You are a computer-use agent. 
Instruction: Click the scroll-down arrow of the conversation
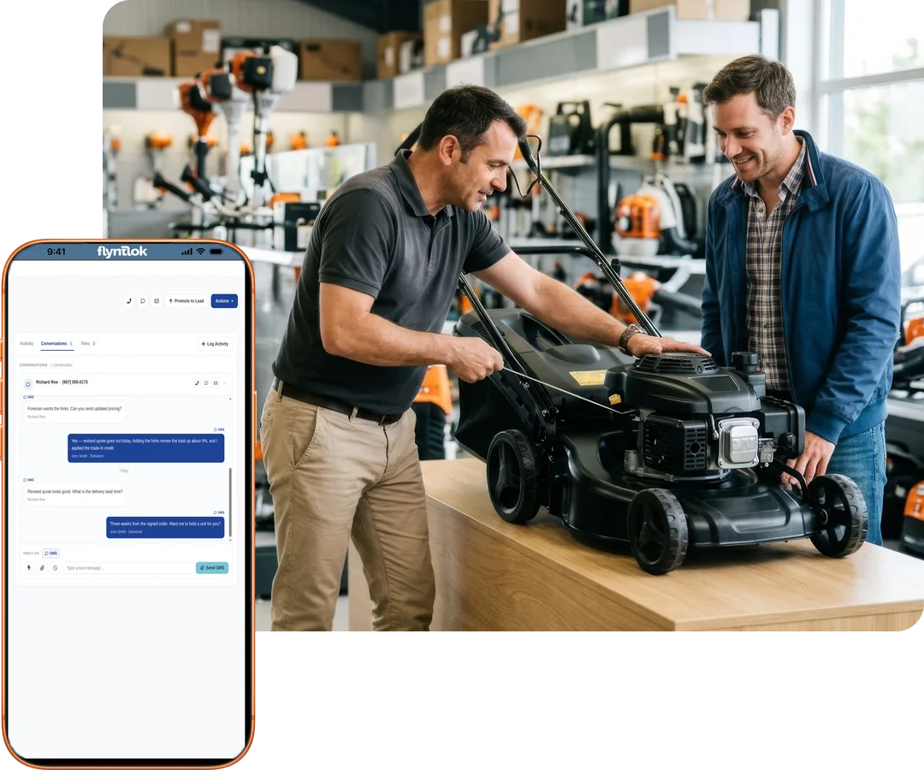pyautogui.click(x=230, y=540)
